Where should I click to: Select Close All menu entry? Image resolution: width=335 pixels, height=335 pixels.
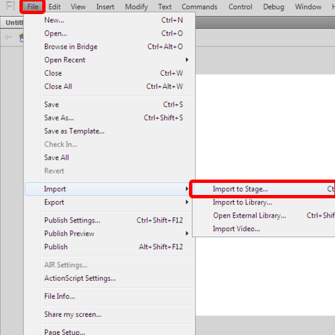click(109, 86)
